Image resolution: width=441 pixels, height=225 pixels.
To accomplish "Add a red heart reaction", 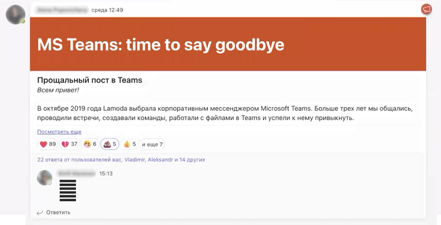I will pos(48,144).
